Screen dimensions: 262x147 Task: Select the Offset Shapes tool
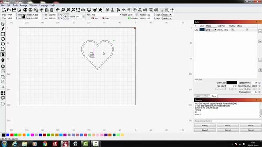[3, 66]
